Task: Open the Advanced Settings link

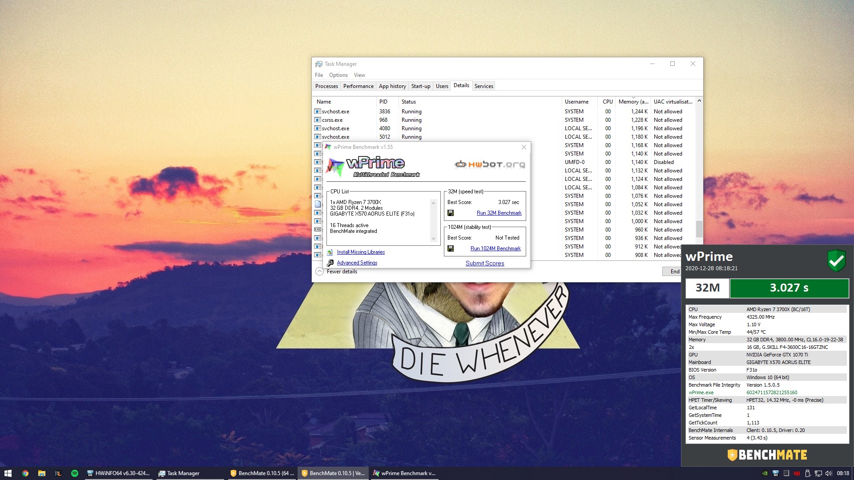Action: (x=357, y=263)
